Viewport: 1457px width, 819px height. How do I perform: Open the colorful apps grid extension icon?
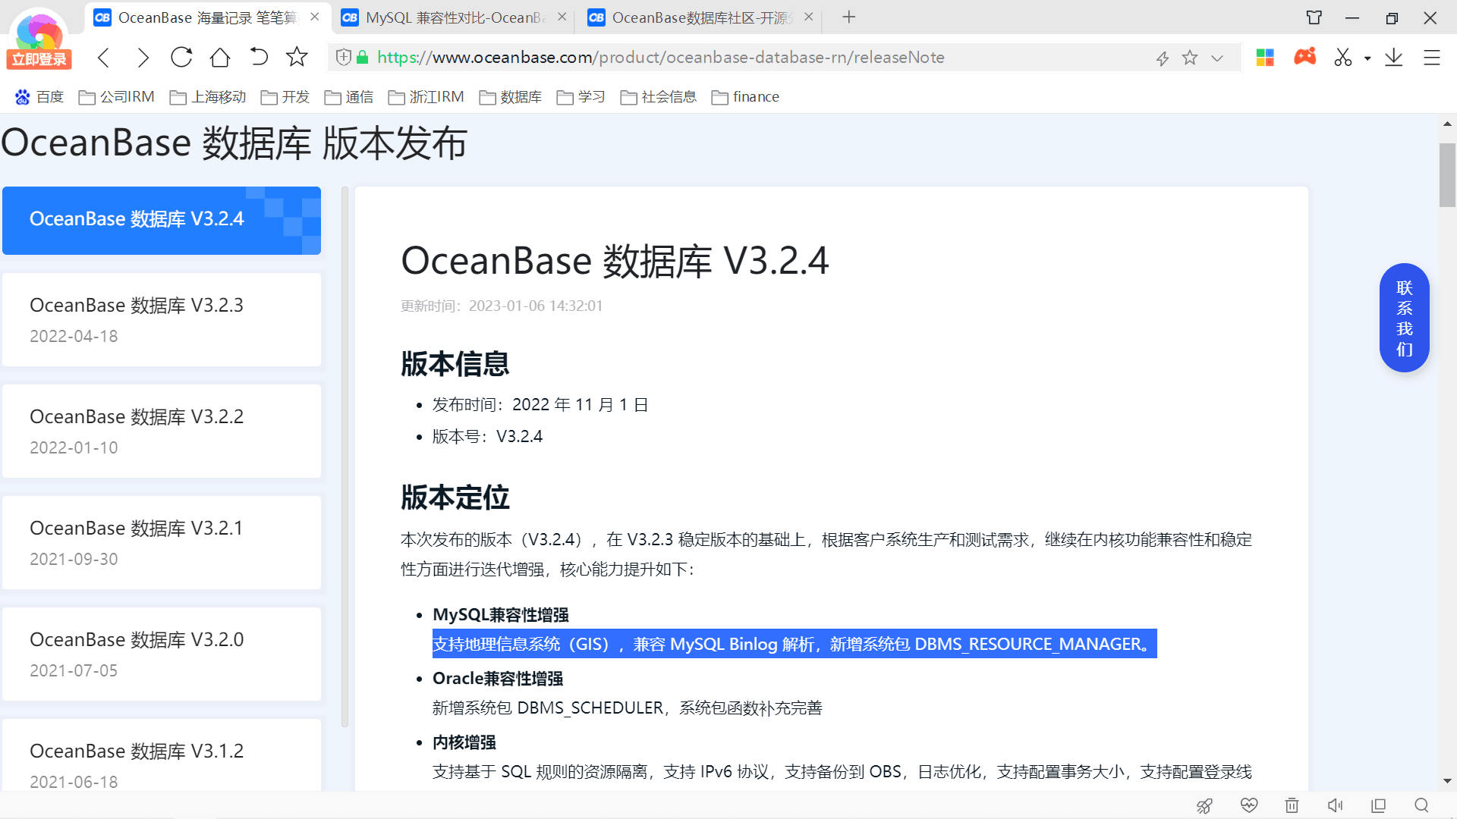click(x=1265, y=58)
